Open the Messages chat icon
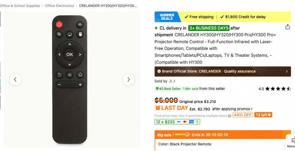 291,142
